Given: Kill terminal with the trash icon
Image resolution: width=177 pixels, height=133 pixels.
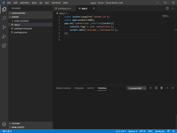Looking at the screenshot, I should point(162,88).
